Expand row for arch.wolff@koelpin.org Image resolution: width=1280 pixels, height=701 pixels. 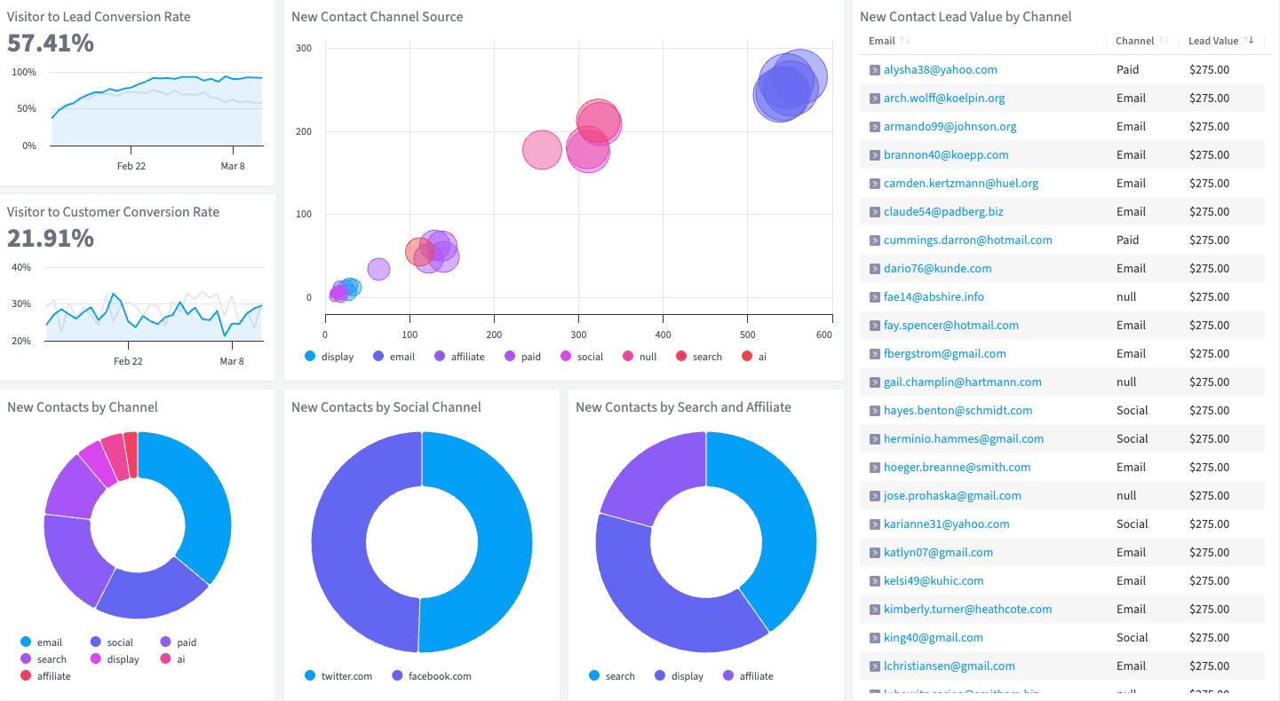pos(874,98)
